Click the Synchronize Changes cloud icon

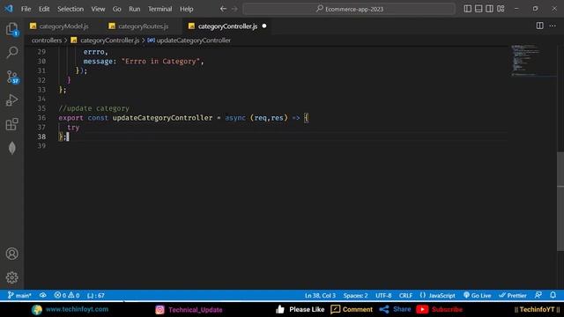(x=43, y=296)
